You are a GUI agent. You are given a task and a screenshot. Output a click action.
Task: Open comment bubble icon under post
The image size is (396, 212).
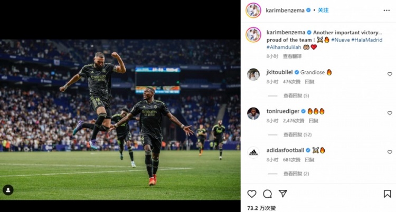coord(267,194)
